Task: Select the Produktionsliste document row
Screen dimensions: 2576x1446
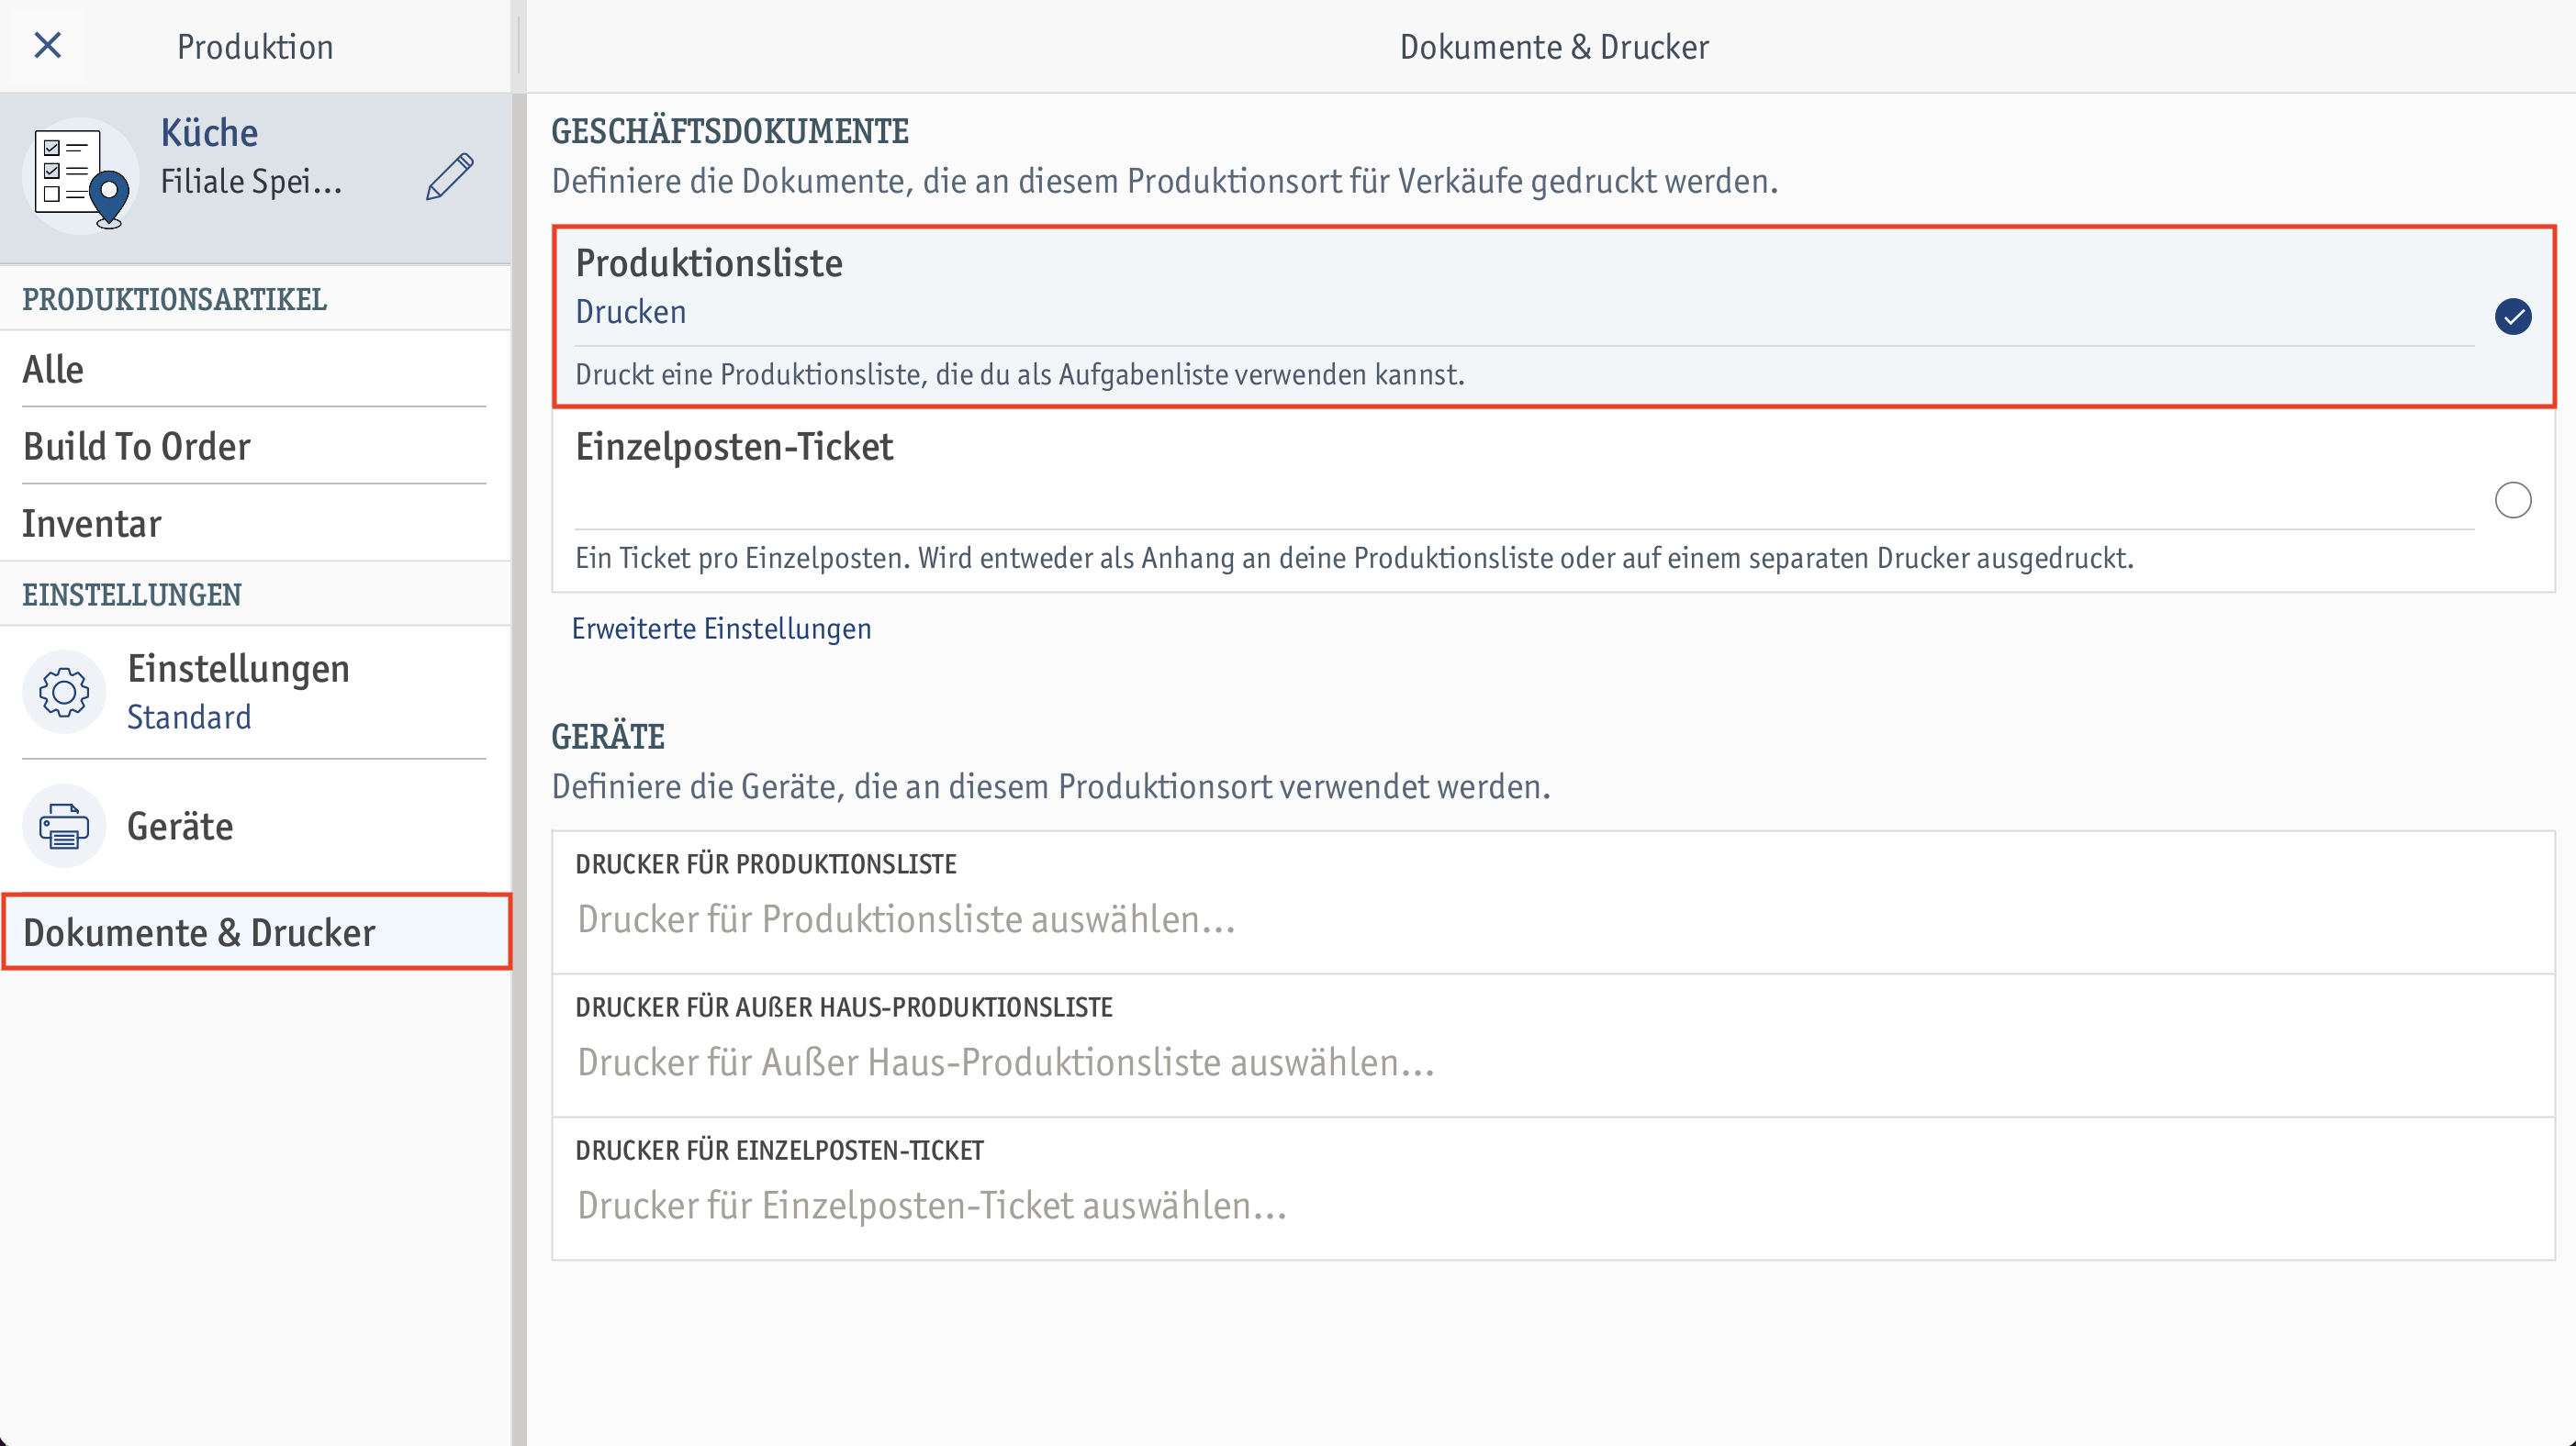Action: pos(1553,317)
